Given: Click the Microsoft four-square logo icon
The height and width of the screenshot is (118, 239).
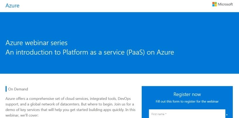Looking at the screenshot, I should (x=214, y=4).
